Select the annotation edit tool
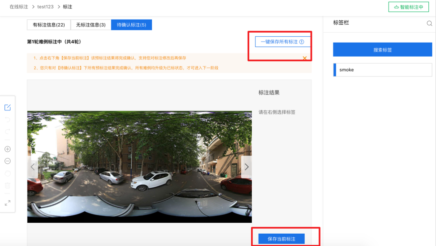This screenshot has width=436, height=246. click(x=8, y=107)
